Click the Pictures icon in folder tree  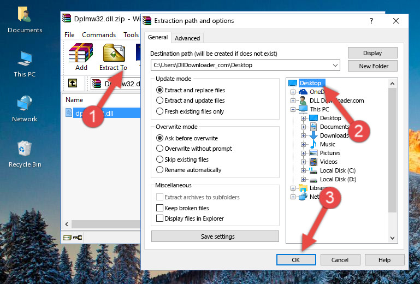pyautogui.click(x=313, y=153)
